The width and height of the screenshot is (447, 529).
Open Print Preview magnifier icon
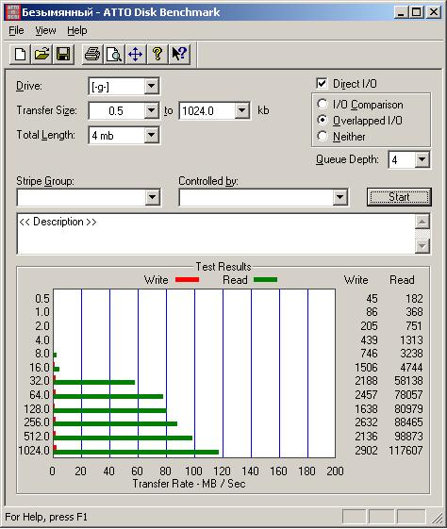(x=114, y=54)
